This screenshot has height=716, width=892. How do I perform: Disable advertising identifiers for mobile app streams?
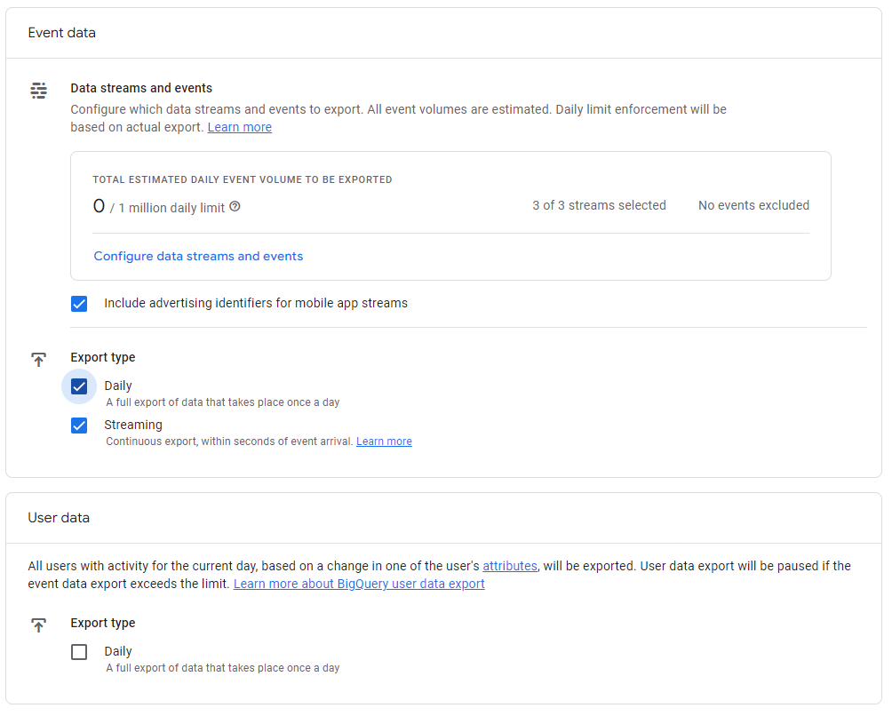(79, 304)
